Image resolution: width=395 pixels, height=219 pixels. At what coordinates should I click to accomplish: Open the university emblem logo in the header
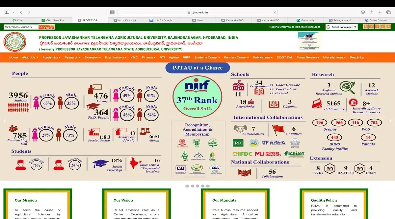pyautogui.click(x=14, y=42)
